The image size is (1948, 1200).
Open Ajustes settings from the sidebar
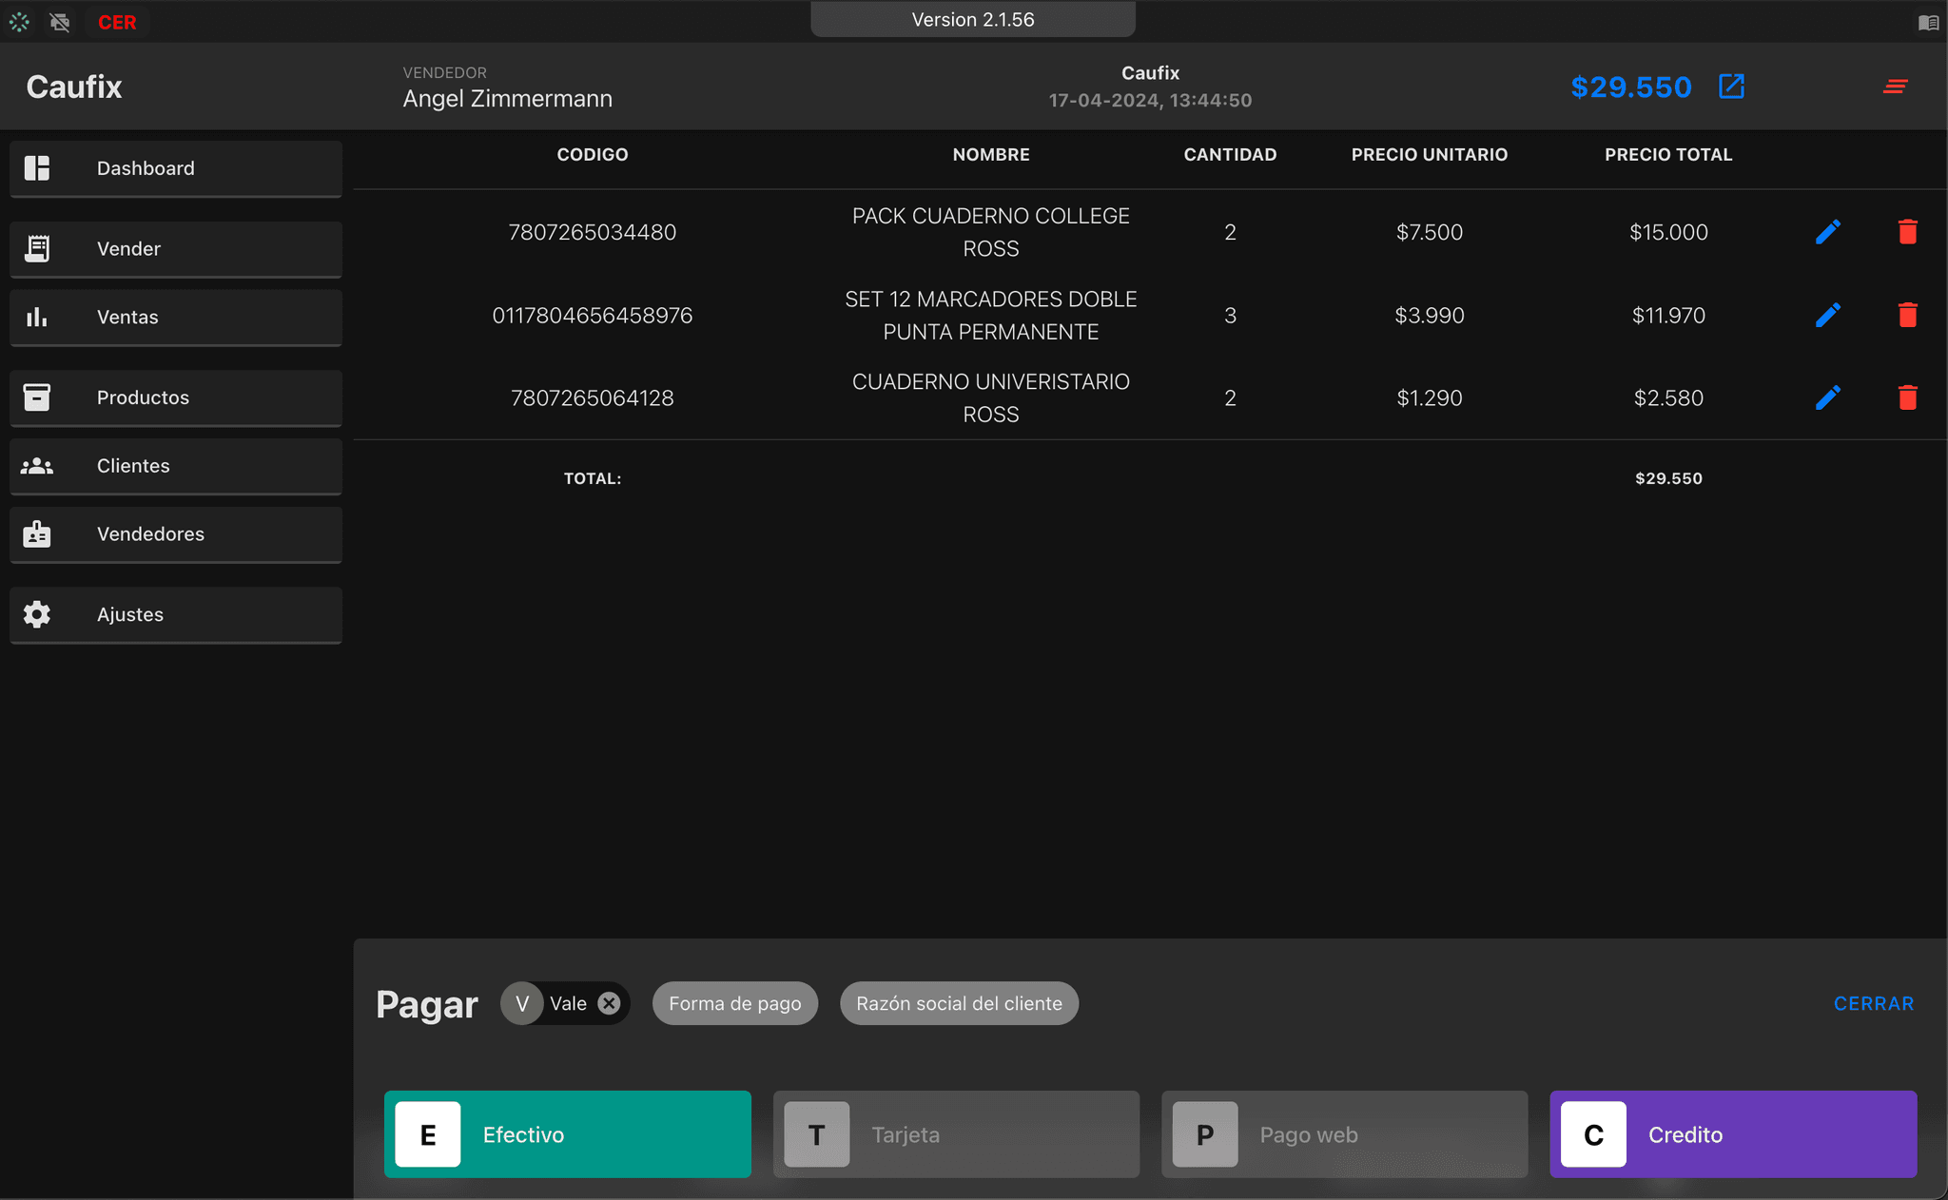tap(175, 614)
